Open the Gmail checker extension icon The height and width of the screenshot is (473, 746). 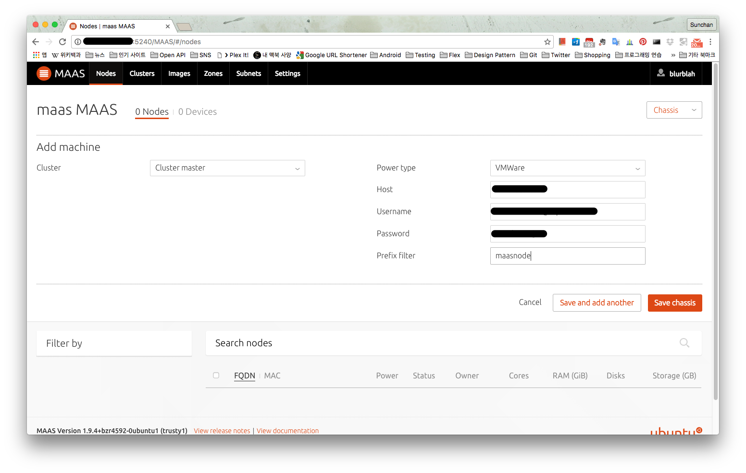(x=696, y=43)
